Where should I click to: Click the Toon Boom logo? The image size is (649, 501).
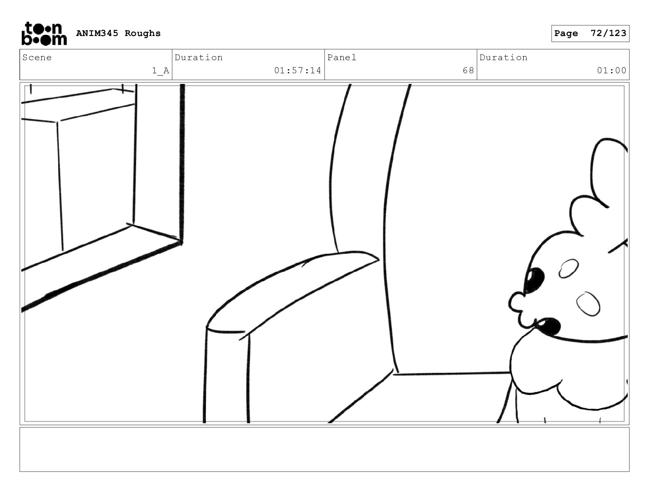[x=44, y=34]
